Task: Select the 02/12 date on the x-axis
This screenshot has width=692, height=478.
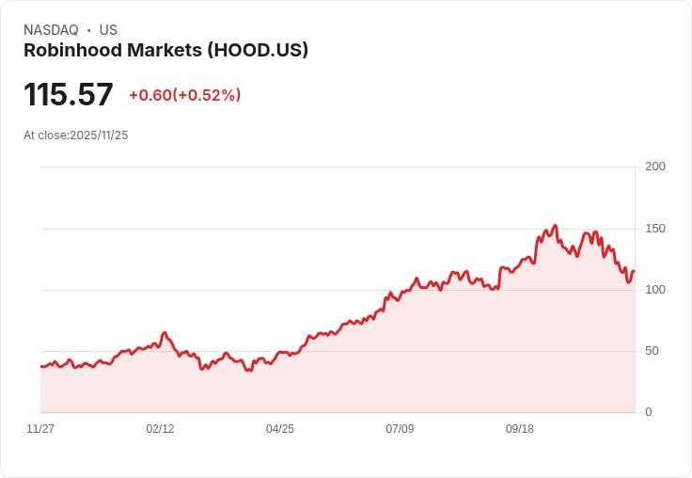Action: [160, 429]
